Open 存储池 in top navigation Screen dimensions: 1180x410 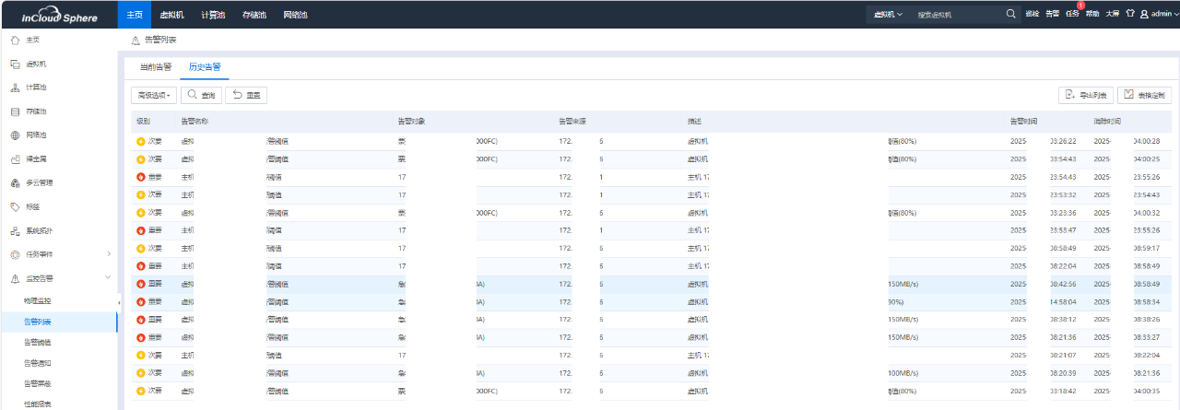pos(254,15)
